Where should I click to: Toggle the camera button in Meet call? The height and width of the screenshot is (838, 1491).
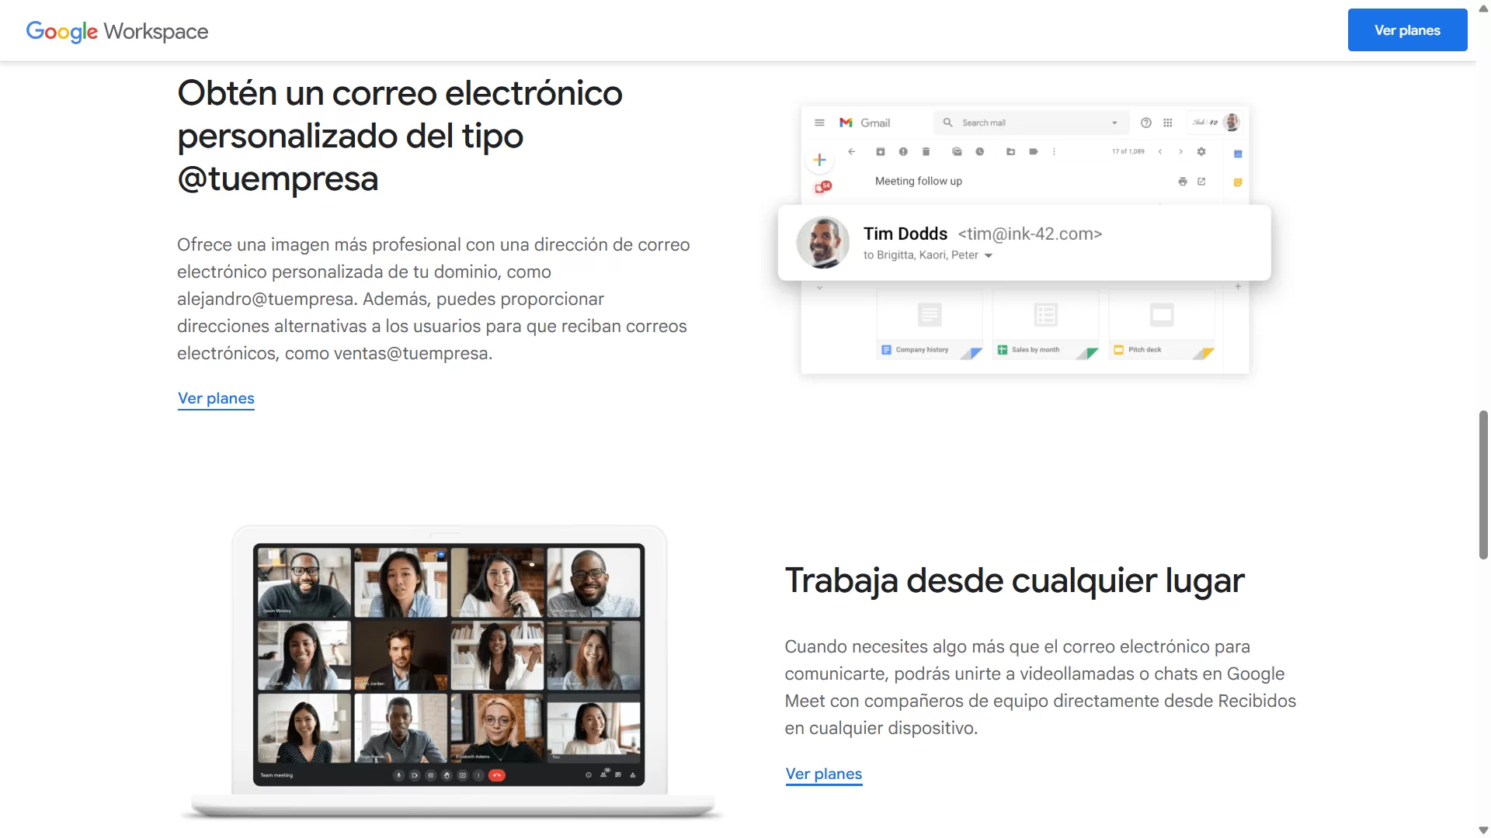[415, 775]
